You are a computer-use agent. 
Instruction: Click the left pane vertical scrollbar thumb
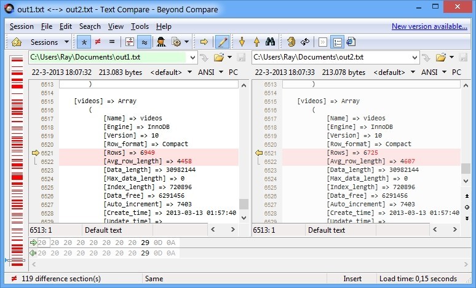click(x=244, y=204)
